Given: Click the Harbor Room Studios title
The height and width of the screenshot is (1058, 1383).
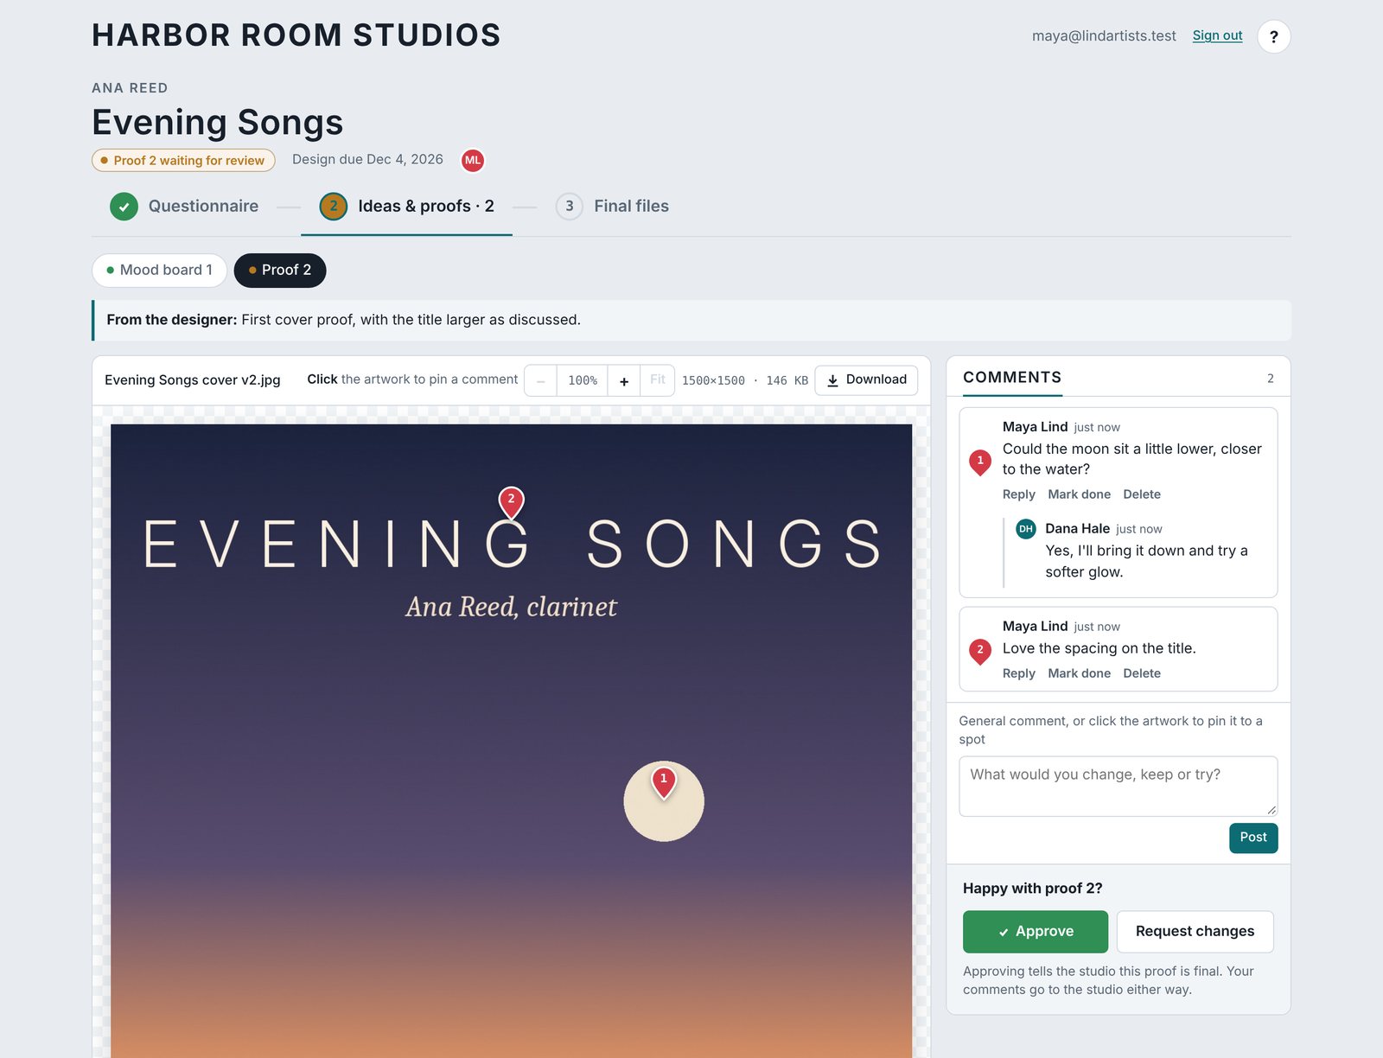Looking at the screenshot, I should (x=296, y=35).
